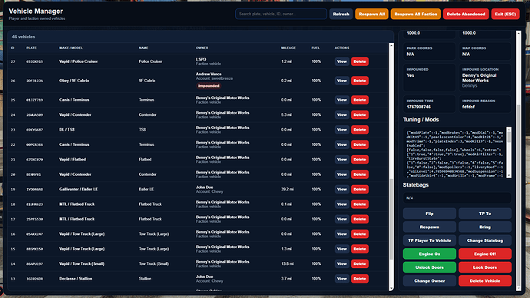The width and height of the screenshot is (530, 298).
Task: View the Police Cruiser vehicle row 27
Action: (x=342, y=61)
